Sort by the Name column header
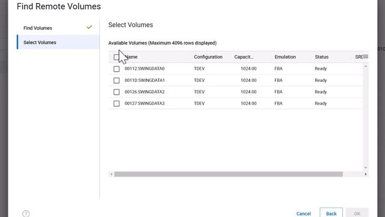This screenshot has width=385, height=217. [x=131, y=57]
